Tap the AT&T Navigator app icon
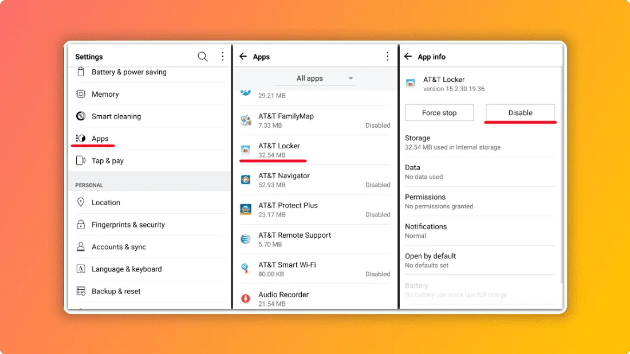630x354 pixels. tap(246, 180)
